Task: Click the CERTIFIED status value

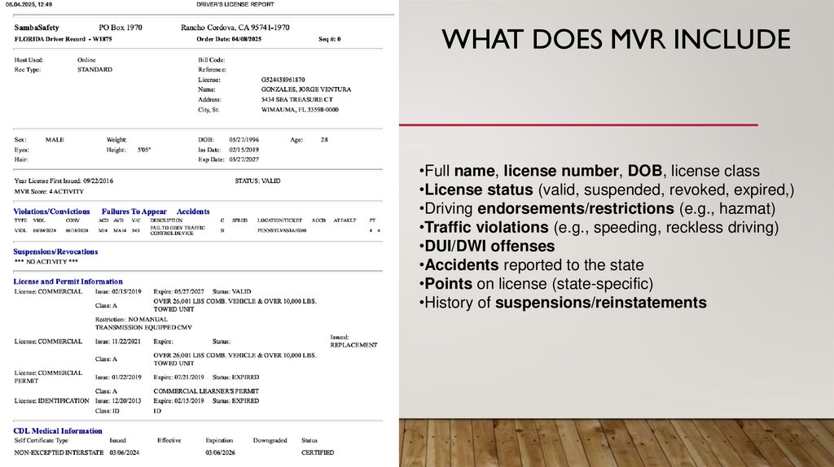Action: click(318, 452)
